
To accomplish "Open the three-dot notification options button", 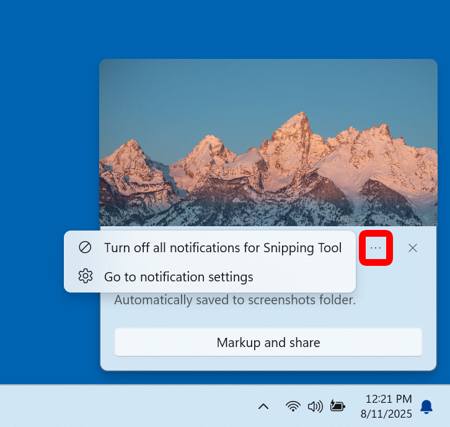I will pos(376,248).
